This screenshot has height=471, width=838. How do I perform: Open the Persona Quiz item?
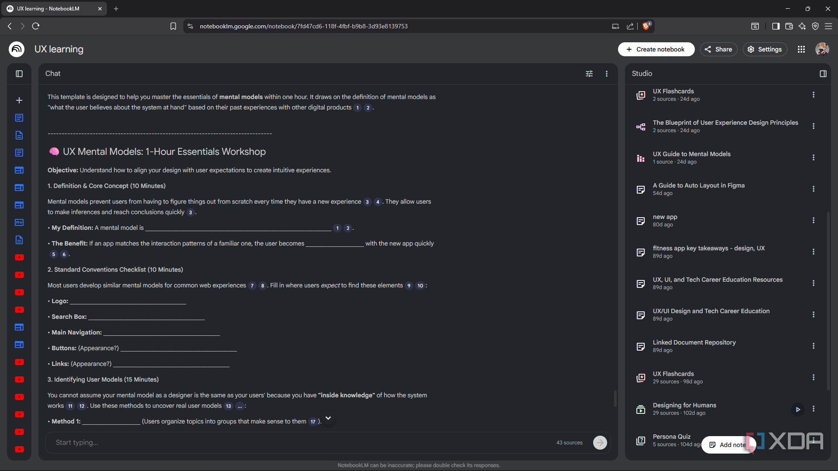tap(672, 440)
